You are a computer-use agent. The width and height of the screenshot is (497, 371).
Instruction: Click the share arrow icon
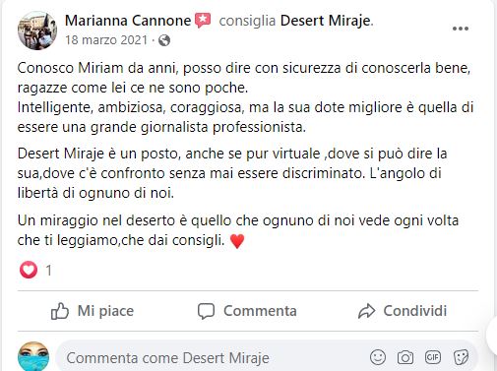click(x=366, y=311)
